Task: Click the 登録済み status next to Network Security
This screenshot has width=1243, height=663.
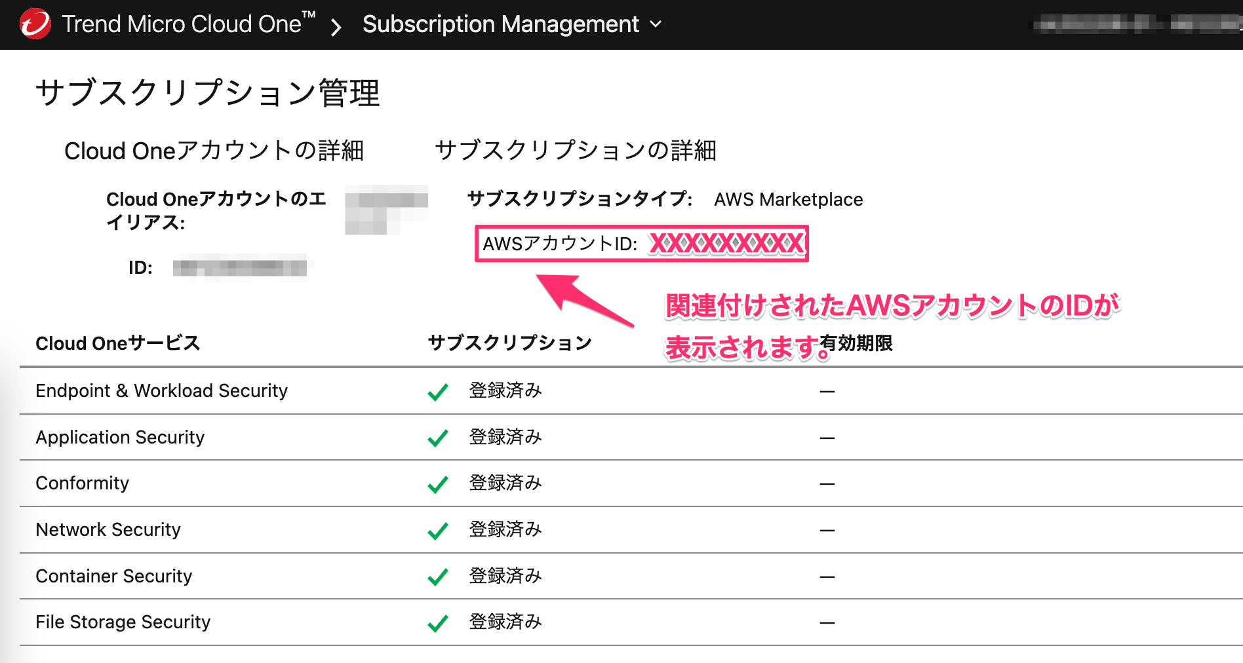Action: click(505, 529)
